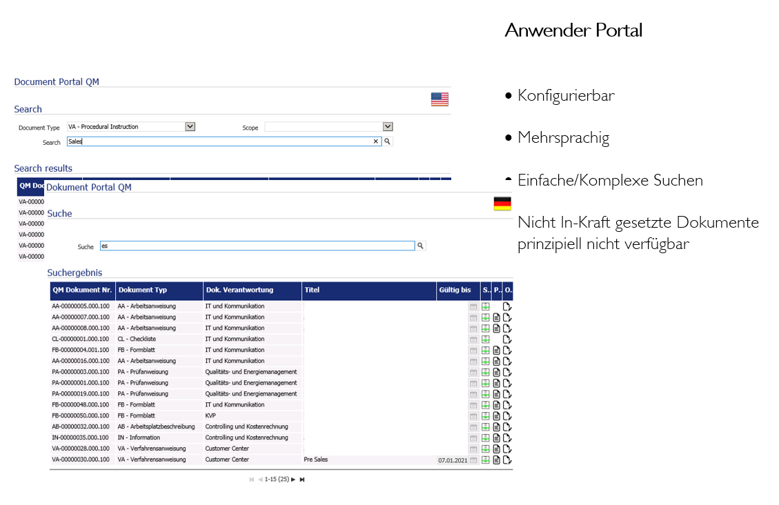Click the date 07.01.2021

pos(453,461)
